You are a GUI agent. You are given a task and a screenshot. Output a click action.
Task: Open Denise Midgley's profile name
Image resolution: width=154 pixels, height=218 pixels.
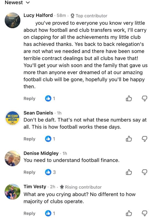41,153
